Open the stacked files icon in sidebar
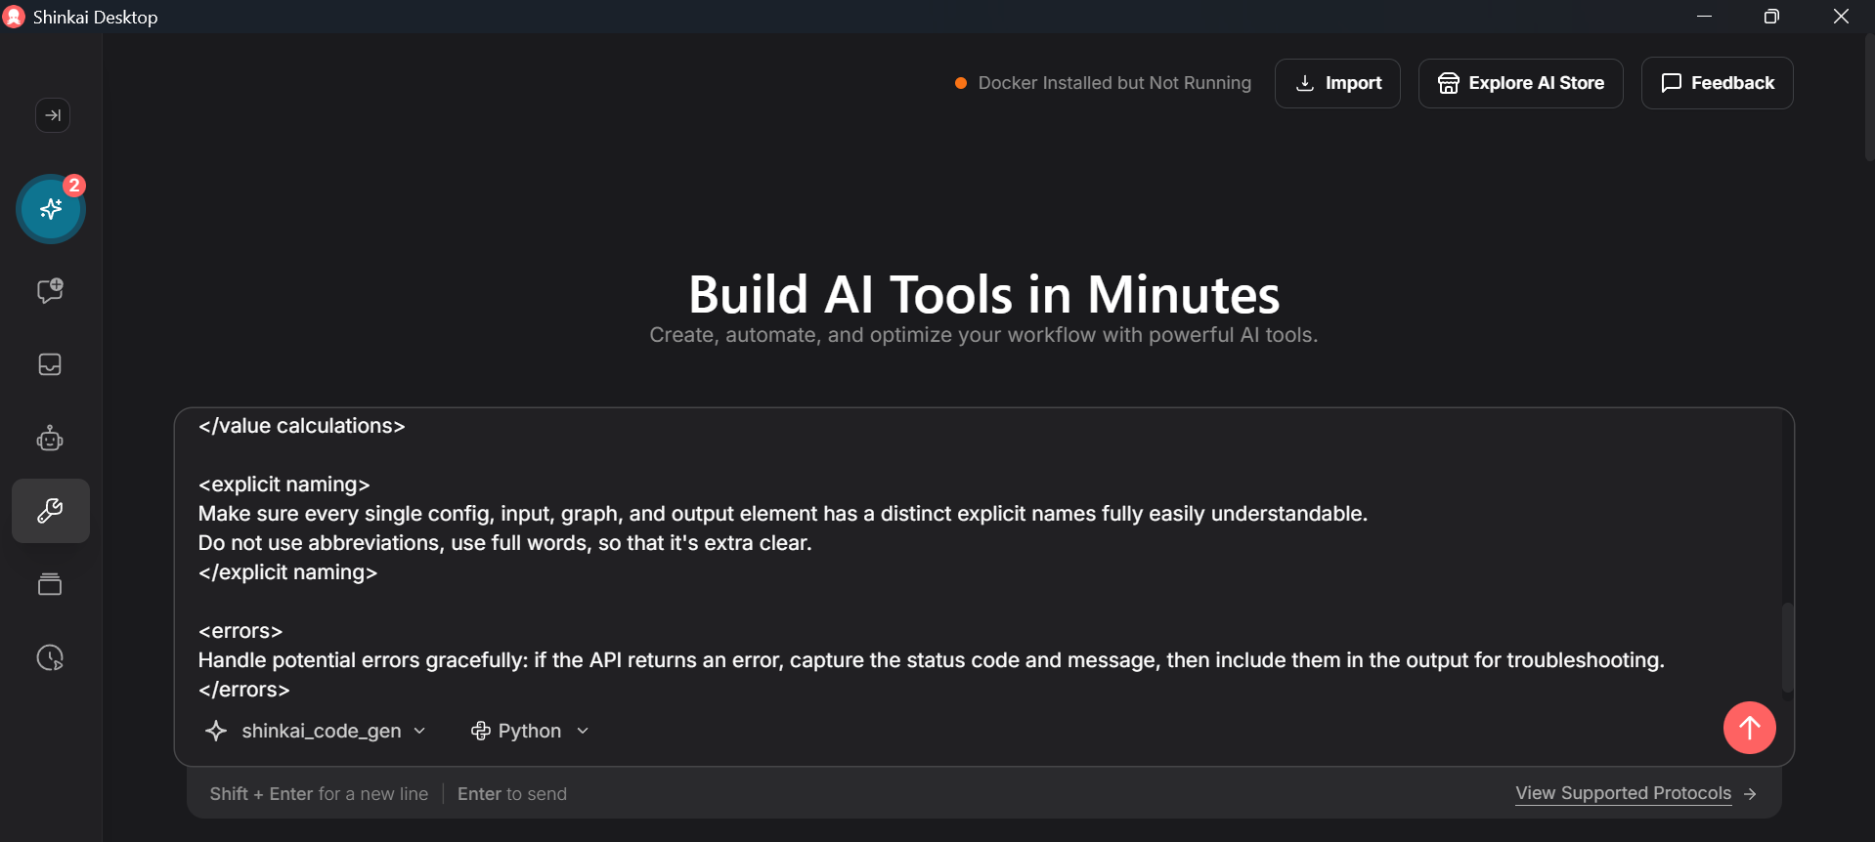The width and height of the screenshot is (1875, 842). (50, 584)
